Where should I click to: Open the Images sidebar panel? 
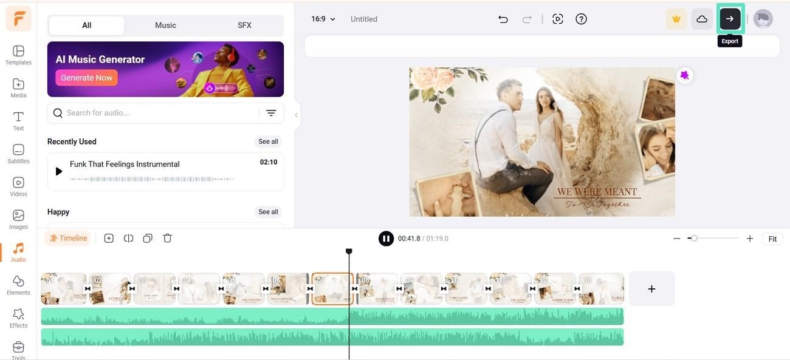point(18,219)
